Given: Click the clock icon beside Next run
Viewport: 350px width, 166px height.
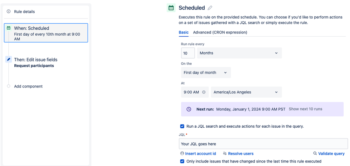Looking at the screenshot, I should 189,109.
